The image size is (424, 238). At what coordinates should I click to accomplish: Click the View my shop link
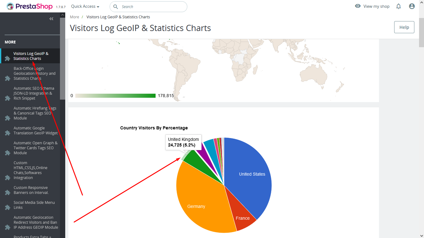click(x=376, y=7)
